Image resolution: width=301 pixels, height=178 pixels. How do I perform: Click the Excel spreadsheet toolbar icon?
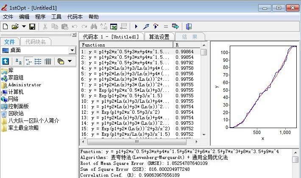click(114, 27)
